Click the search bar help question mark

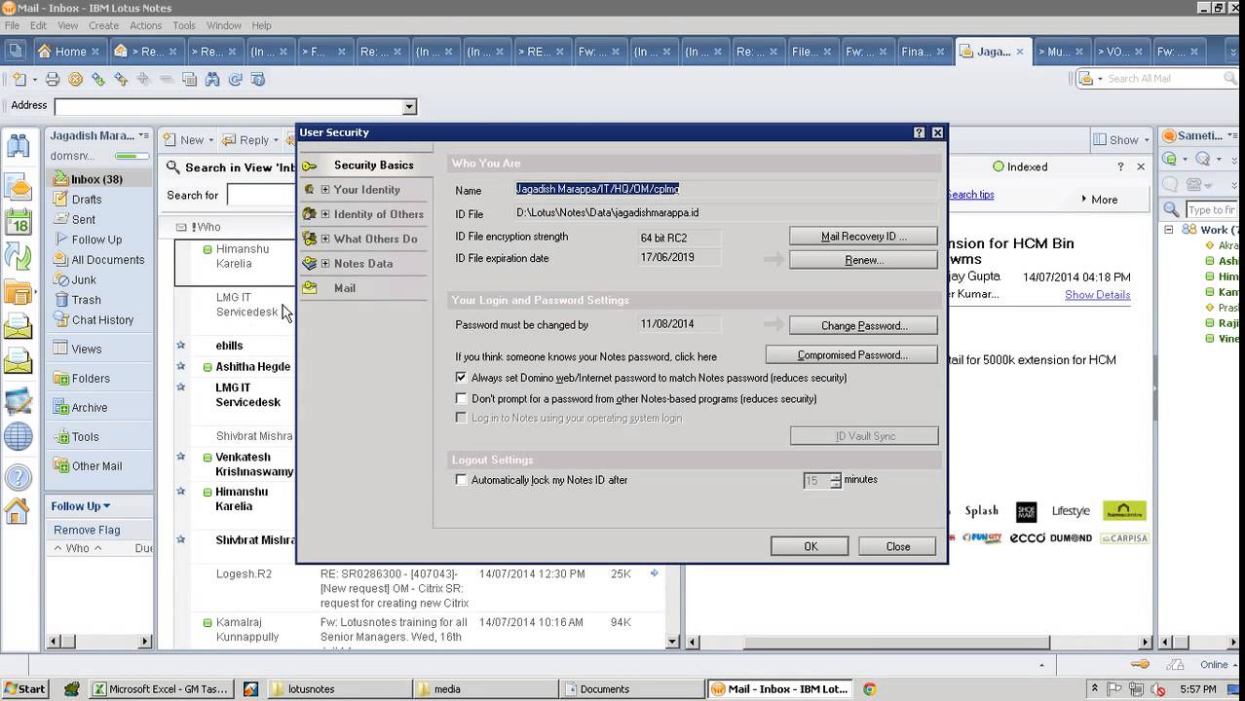pyautogui.click(x=1120, y=166)
